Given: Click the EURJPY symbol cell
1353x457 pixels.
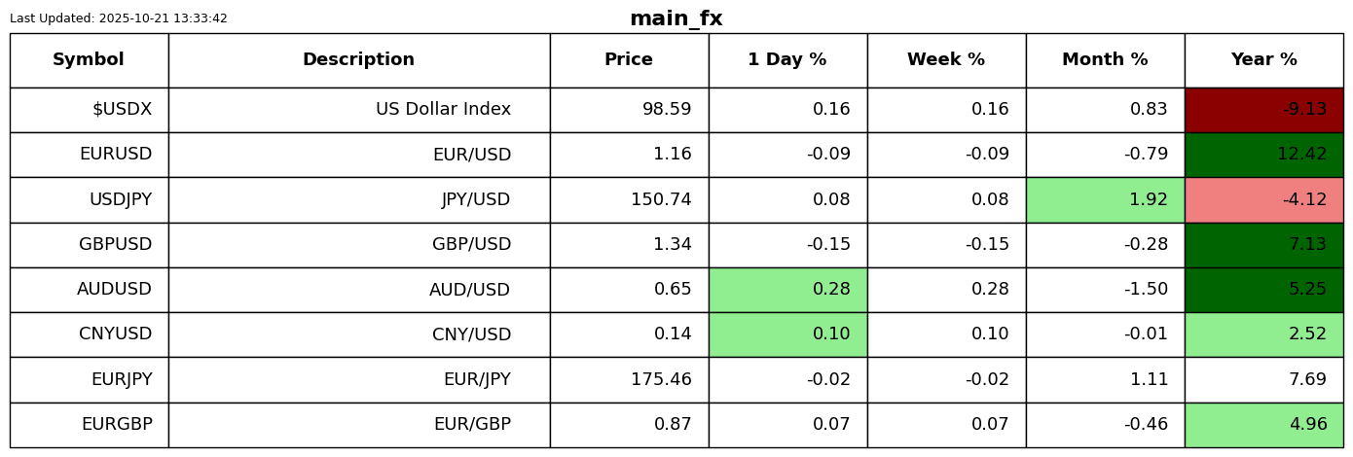Looking at the screenshot, I should [122, 380].
